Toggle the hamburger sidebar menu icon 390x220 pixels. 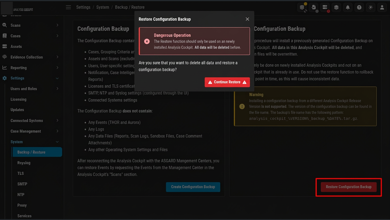point(69,7)
